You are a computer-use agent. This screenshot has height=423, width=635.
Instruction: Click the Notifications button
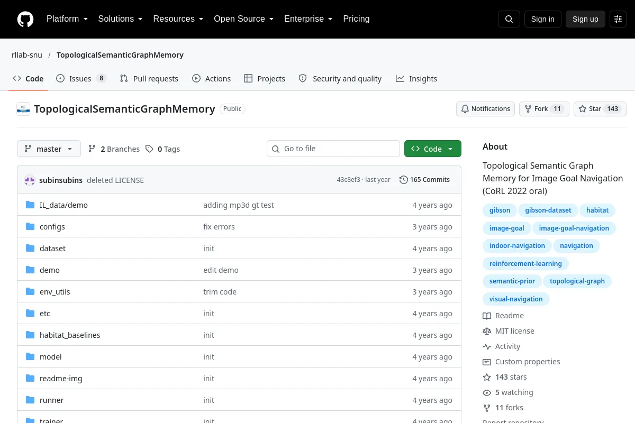click(x=485, y=109)
